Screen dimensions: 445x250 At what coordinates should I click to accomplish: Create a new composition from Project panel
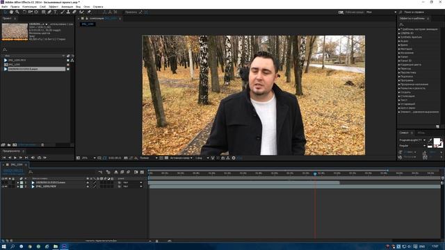click(x=15, y=145)
